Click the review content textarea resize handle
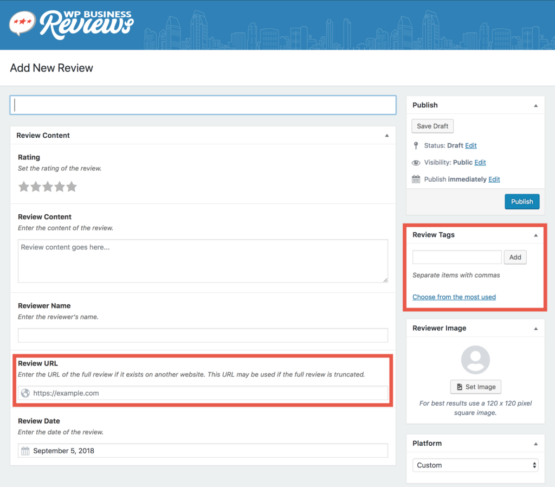The image size is (555, 487). (385, 280)
